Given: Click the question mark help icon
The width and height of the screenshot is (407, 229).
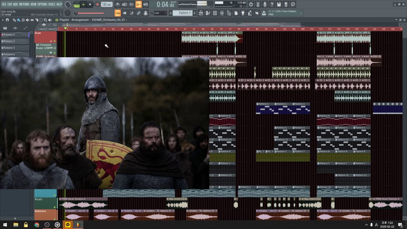Looking at the screenshot, I should (x=272, y=4).
